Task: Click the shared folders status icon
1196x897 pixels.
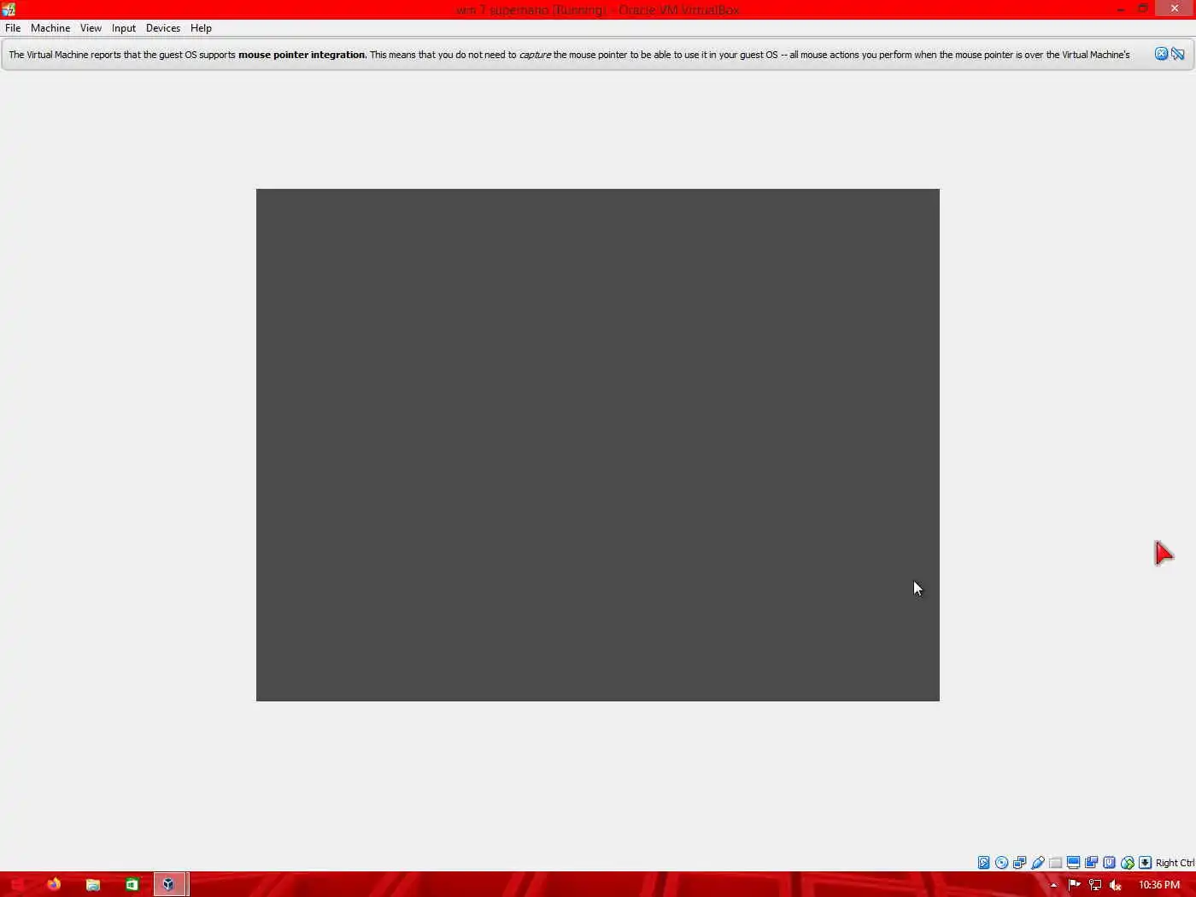Action: (1055, 863)
